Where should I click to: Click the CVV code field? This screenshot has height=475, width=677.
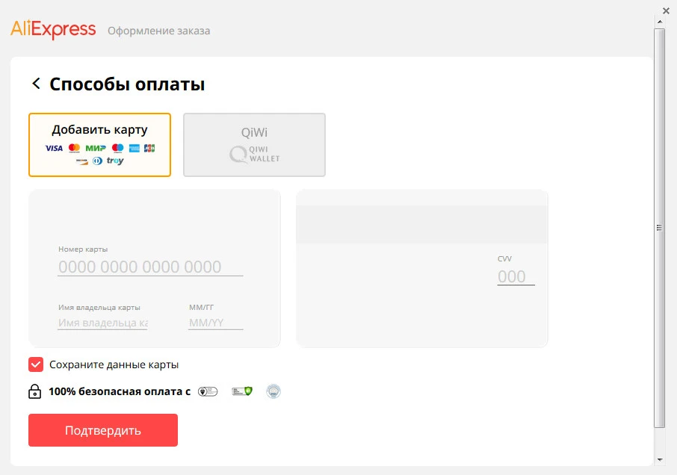point(516,276)
